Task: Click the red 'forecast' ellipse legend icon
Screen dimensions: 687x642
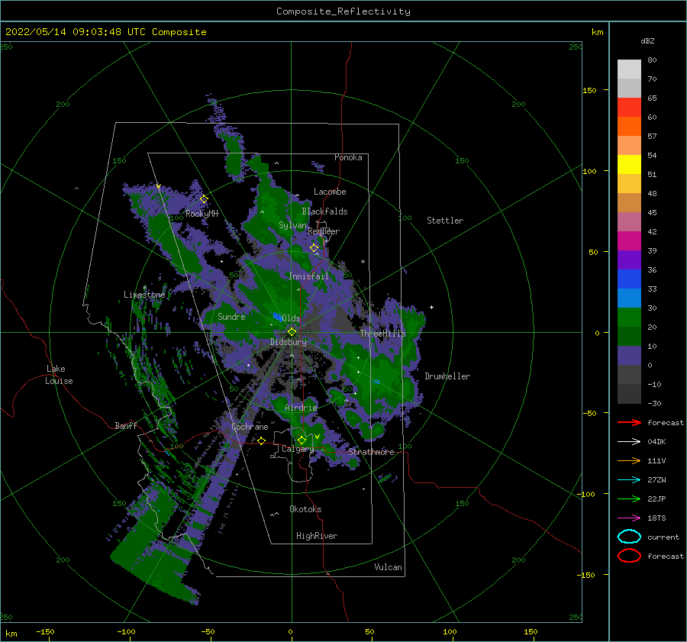Action: [629, 556]
